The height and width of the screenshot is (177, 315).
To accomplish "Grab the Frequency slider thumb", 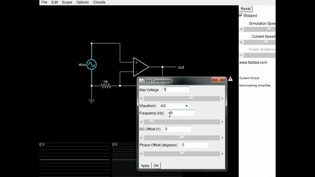I will pyautogui.click(x=151, y=122).
